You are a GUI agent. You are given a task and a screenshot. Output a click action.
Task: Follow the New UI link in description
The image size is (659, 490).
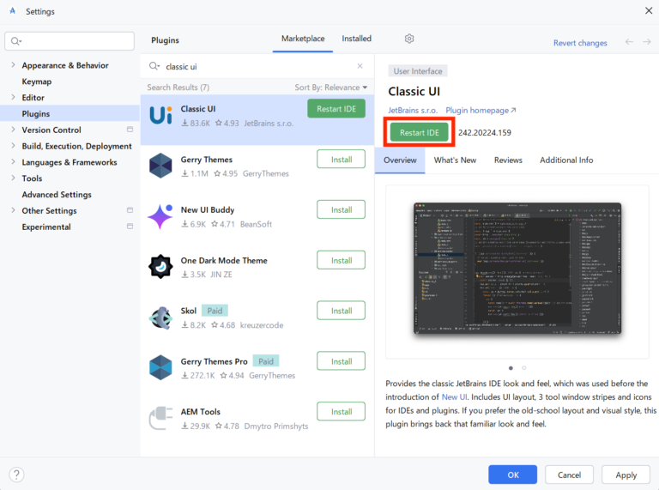click(454, 396)
